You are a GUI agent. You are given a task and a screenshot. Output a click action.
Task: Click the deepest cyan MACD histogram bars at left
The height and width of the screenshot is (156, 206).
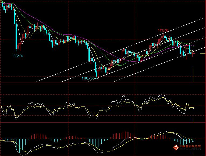pos(19,146)
